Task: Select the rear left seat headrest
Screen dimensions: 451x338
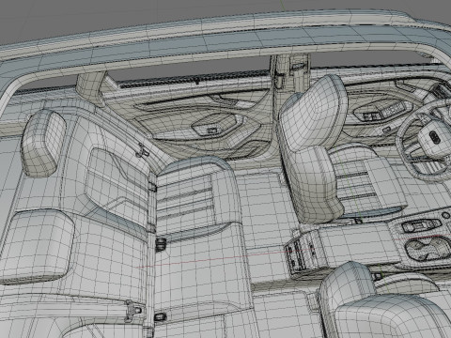Action: click(43, 143)
